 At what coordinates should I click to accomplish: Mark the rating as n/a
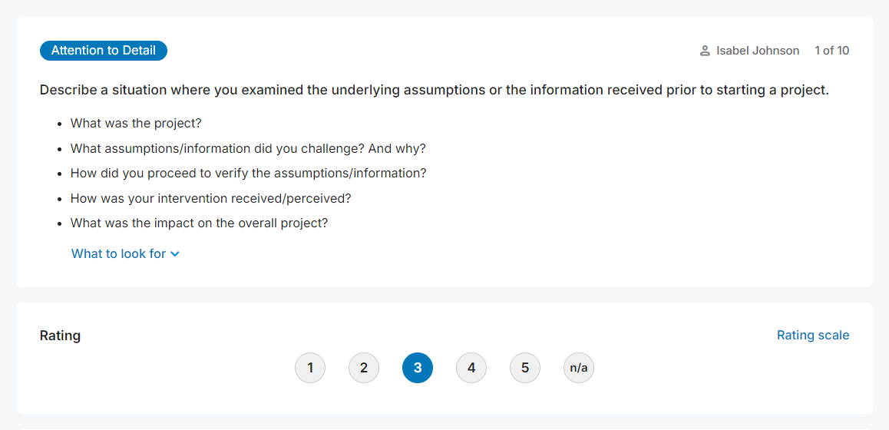click(x=579, y=368)
